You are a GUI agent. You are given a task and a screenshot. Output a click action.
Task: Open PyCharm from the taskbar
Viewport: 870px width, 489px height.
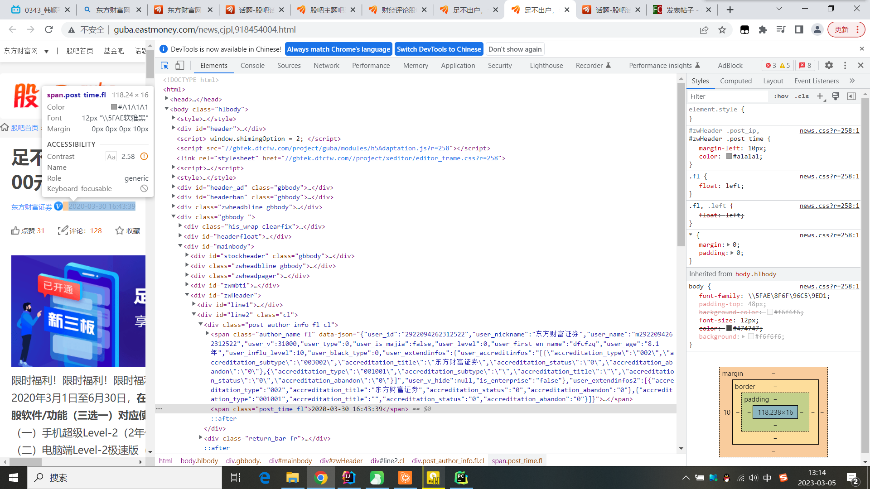click(461, 478)
